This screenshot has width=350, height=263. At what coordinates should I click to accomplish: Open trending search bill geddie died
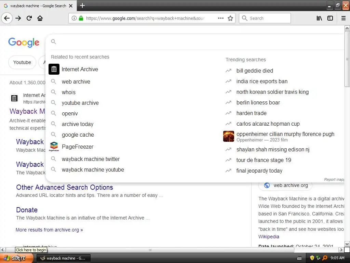tap(255, 71)
